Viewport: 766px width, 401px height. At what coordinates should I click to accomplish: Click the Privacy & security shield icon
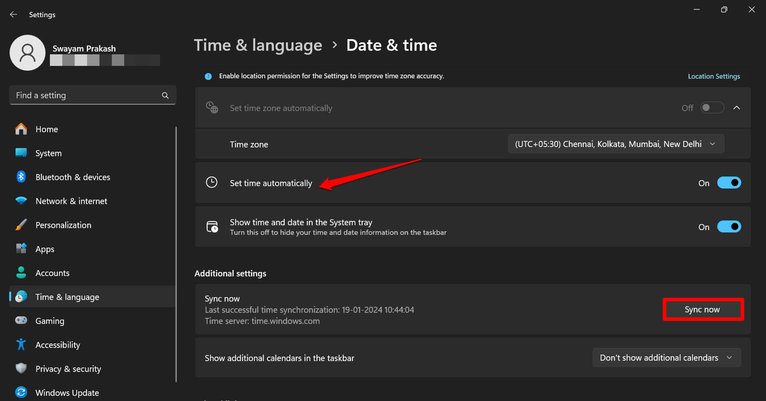point(21,369)
